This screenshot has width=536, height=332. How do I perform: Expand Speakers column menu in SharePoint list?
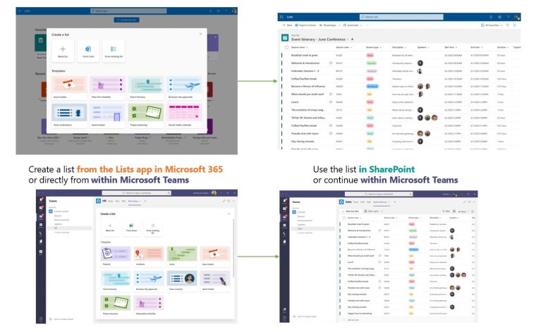(x=428, y=47)
